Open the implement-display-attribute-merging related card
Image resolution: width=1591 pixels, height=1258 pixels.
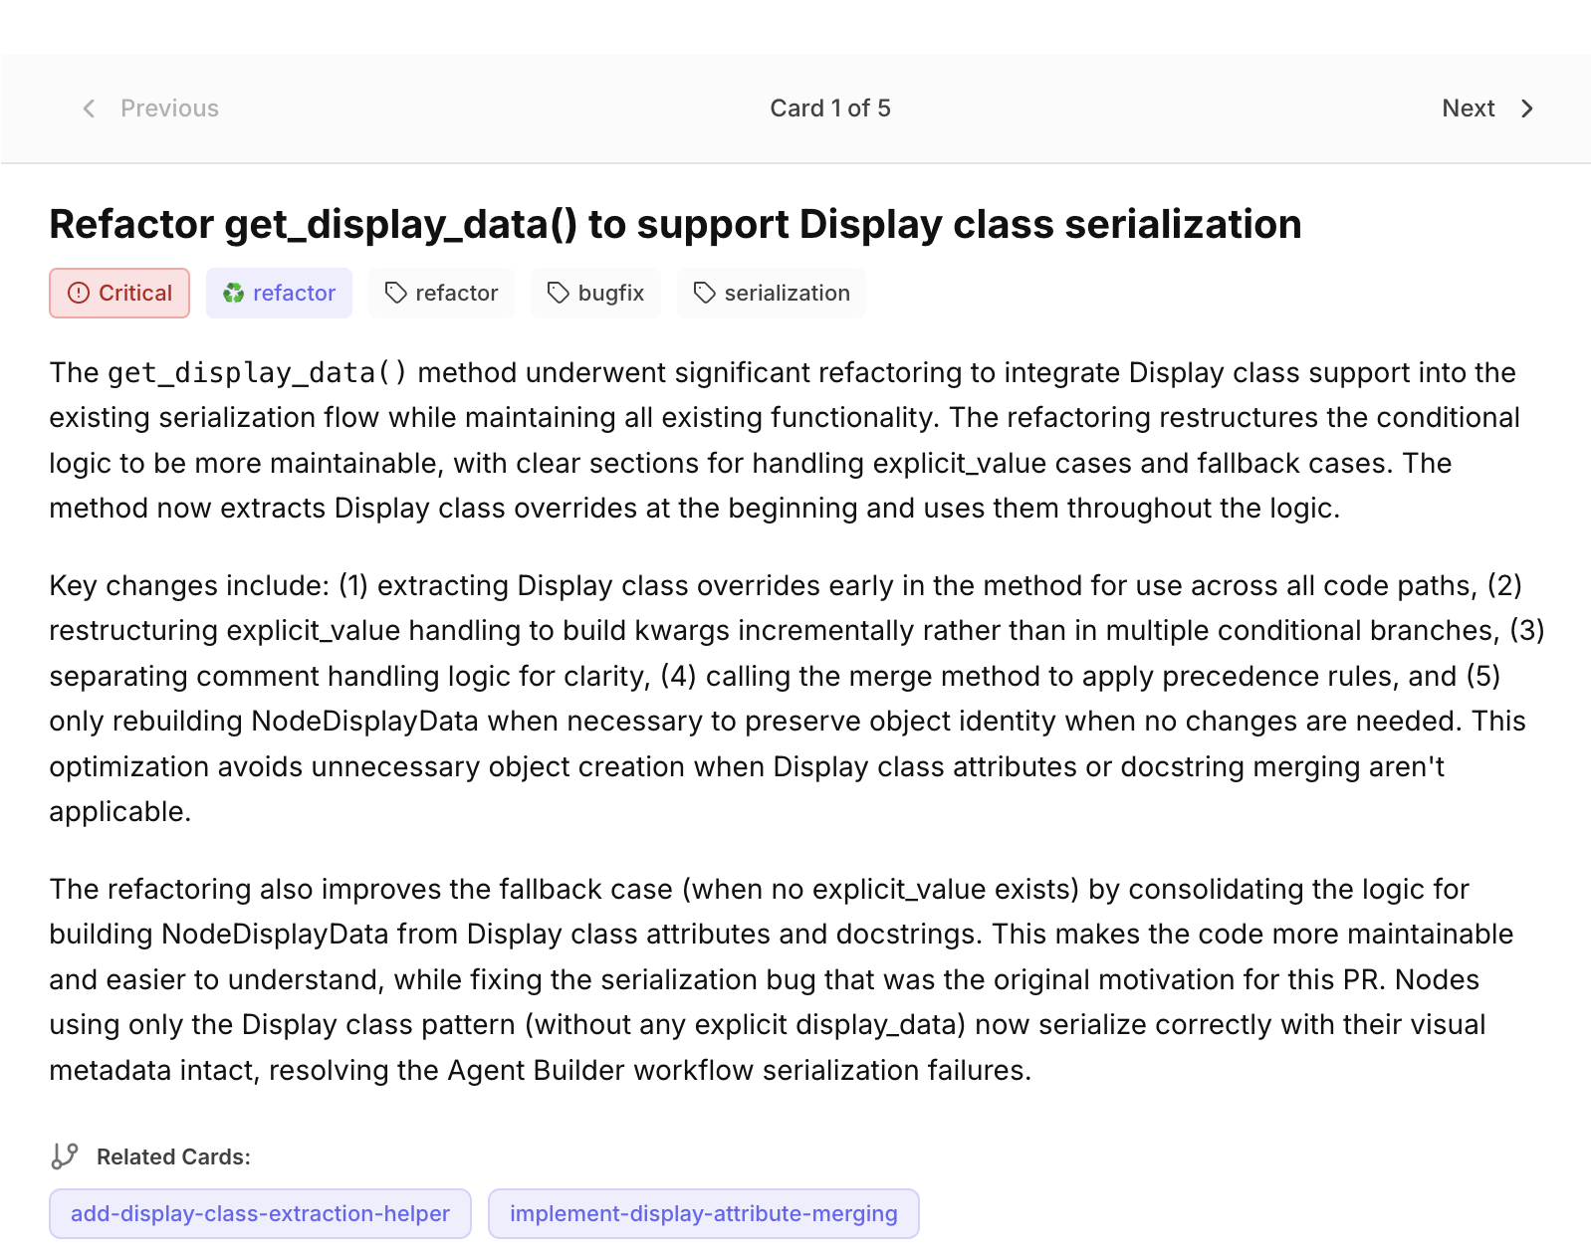coord(703,1213)
